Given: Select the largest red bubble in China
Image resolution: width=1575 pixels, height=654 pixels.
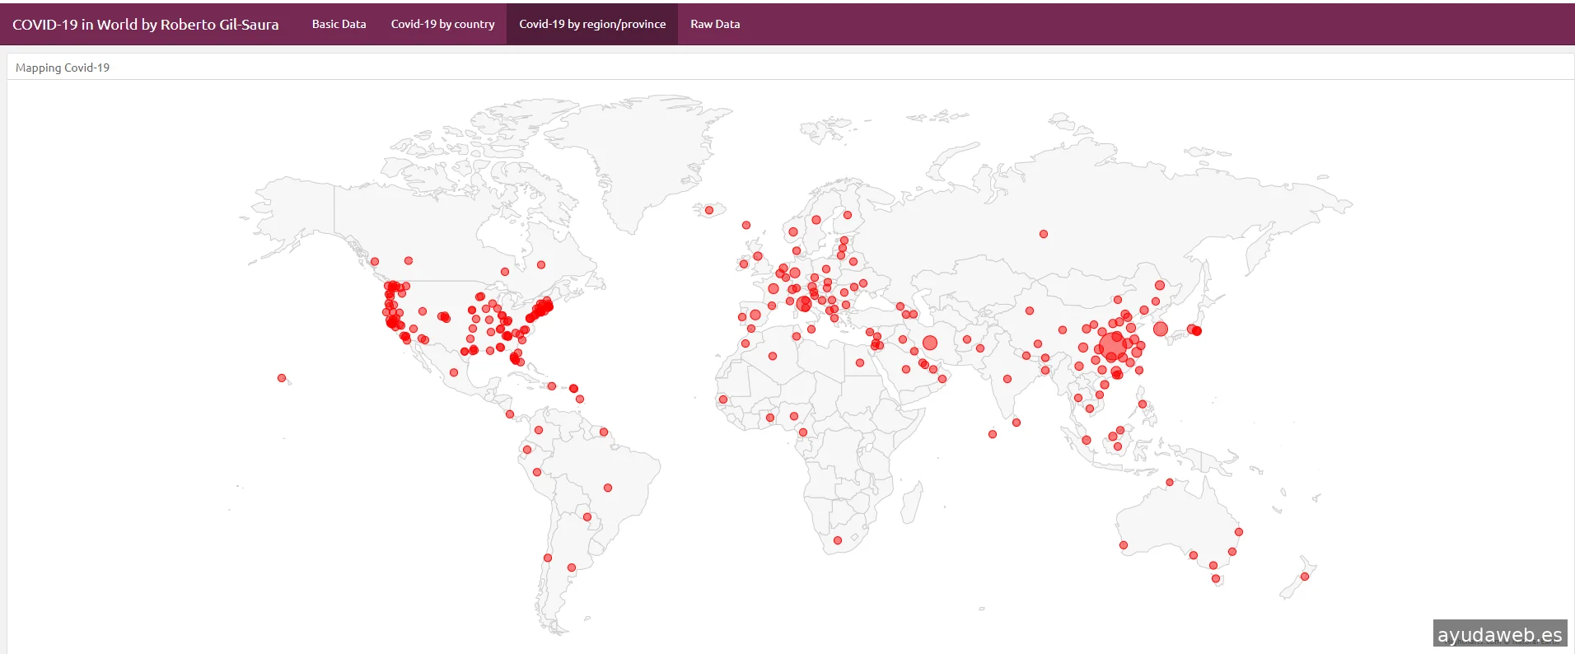Looking at the screenshot, I should tap(1113, 347).
